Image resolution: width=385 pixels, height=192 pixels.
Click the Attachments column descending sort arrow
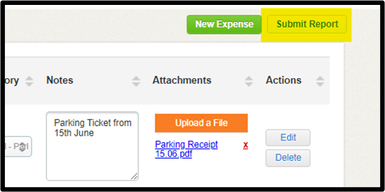point(249,84)
